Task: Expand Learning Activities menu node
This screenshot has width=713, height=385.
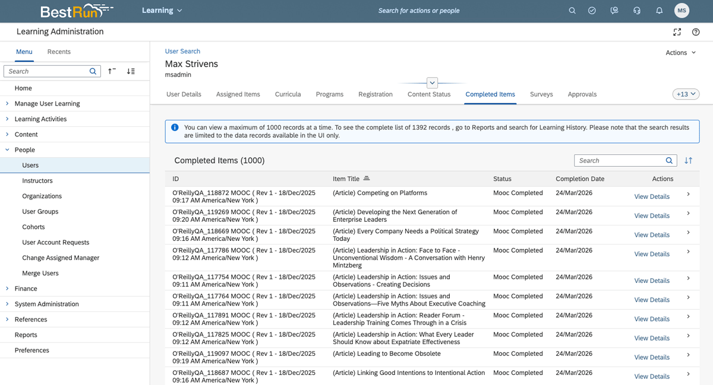Action: [x=7, y=119]
